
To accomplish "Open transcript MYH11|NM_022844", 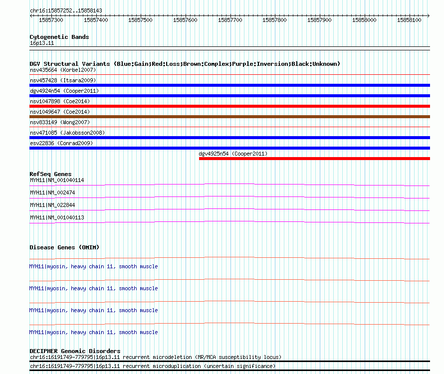I will pos(53,205).
